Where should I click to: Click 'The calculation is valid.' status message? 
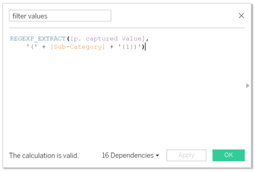point(44,155)
